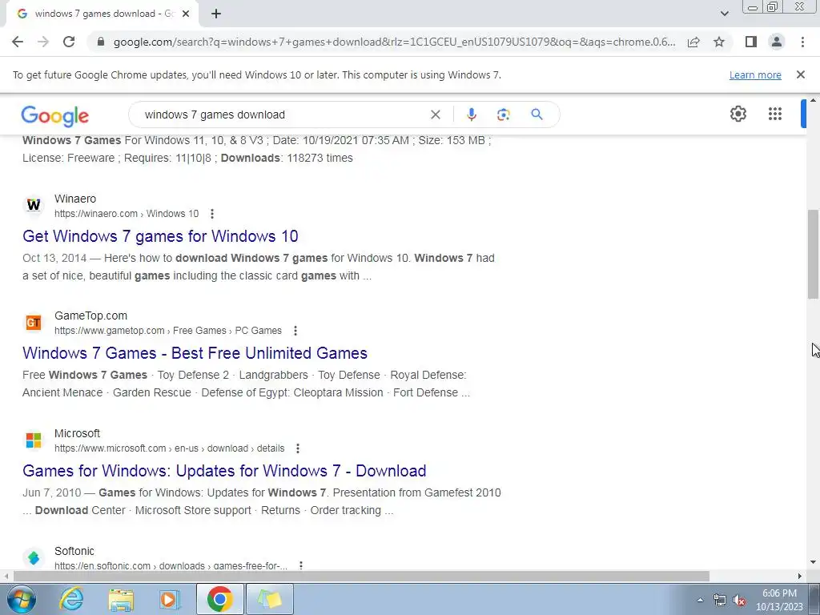The image size is (820, 615).
Task: Go to the Google logo homepage
Action: 55,116
